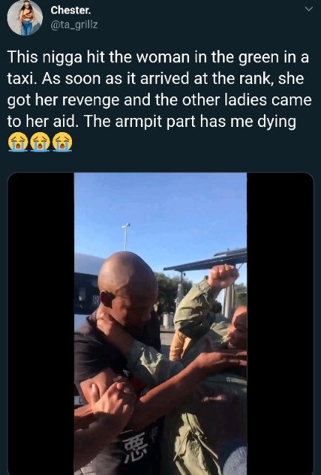Viewport: 321px width, 475px height.
Task: Tap the left black letterbox bar of the video
Action: click(x=41, y=324)
